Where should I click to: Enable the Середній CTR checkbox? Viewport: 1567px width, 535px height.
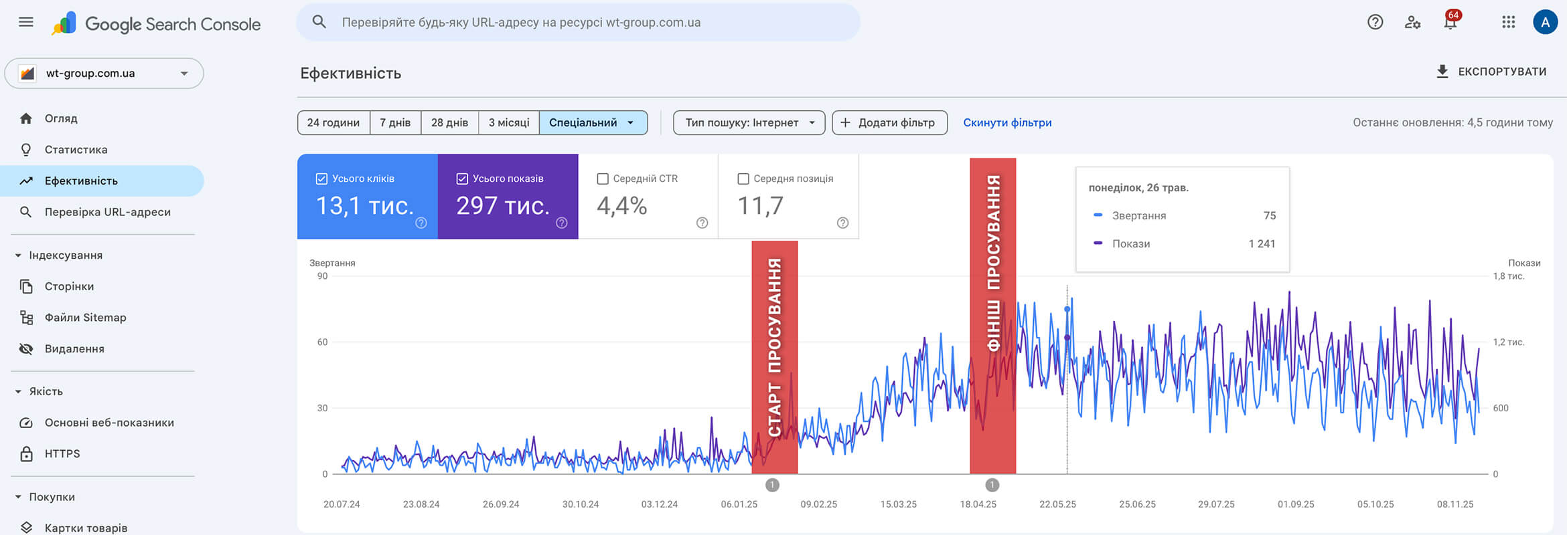(x=603, y=179)
